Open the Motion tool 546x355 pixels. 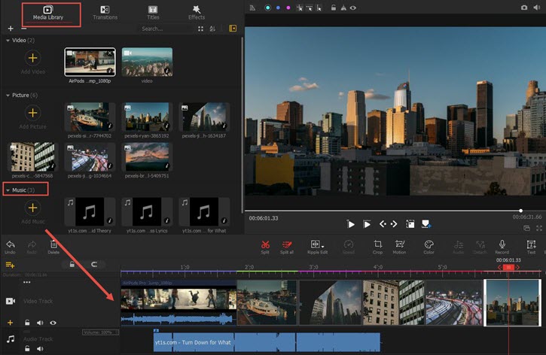point(400,245)
